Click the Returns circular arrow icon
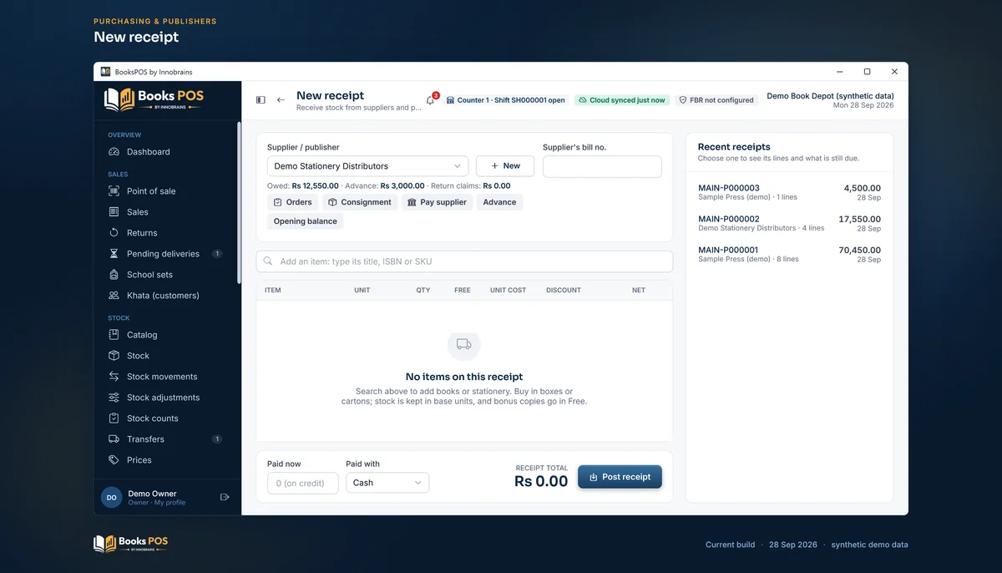This screenshot has height=573, width=1002. [x=114, y=233]
